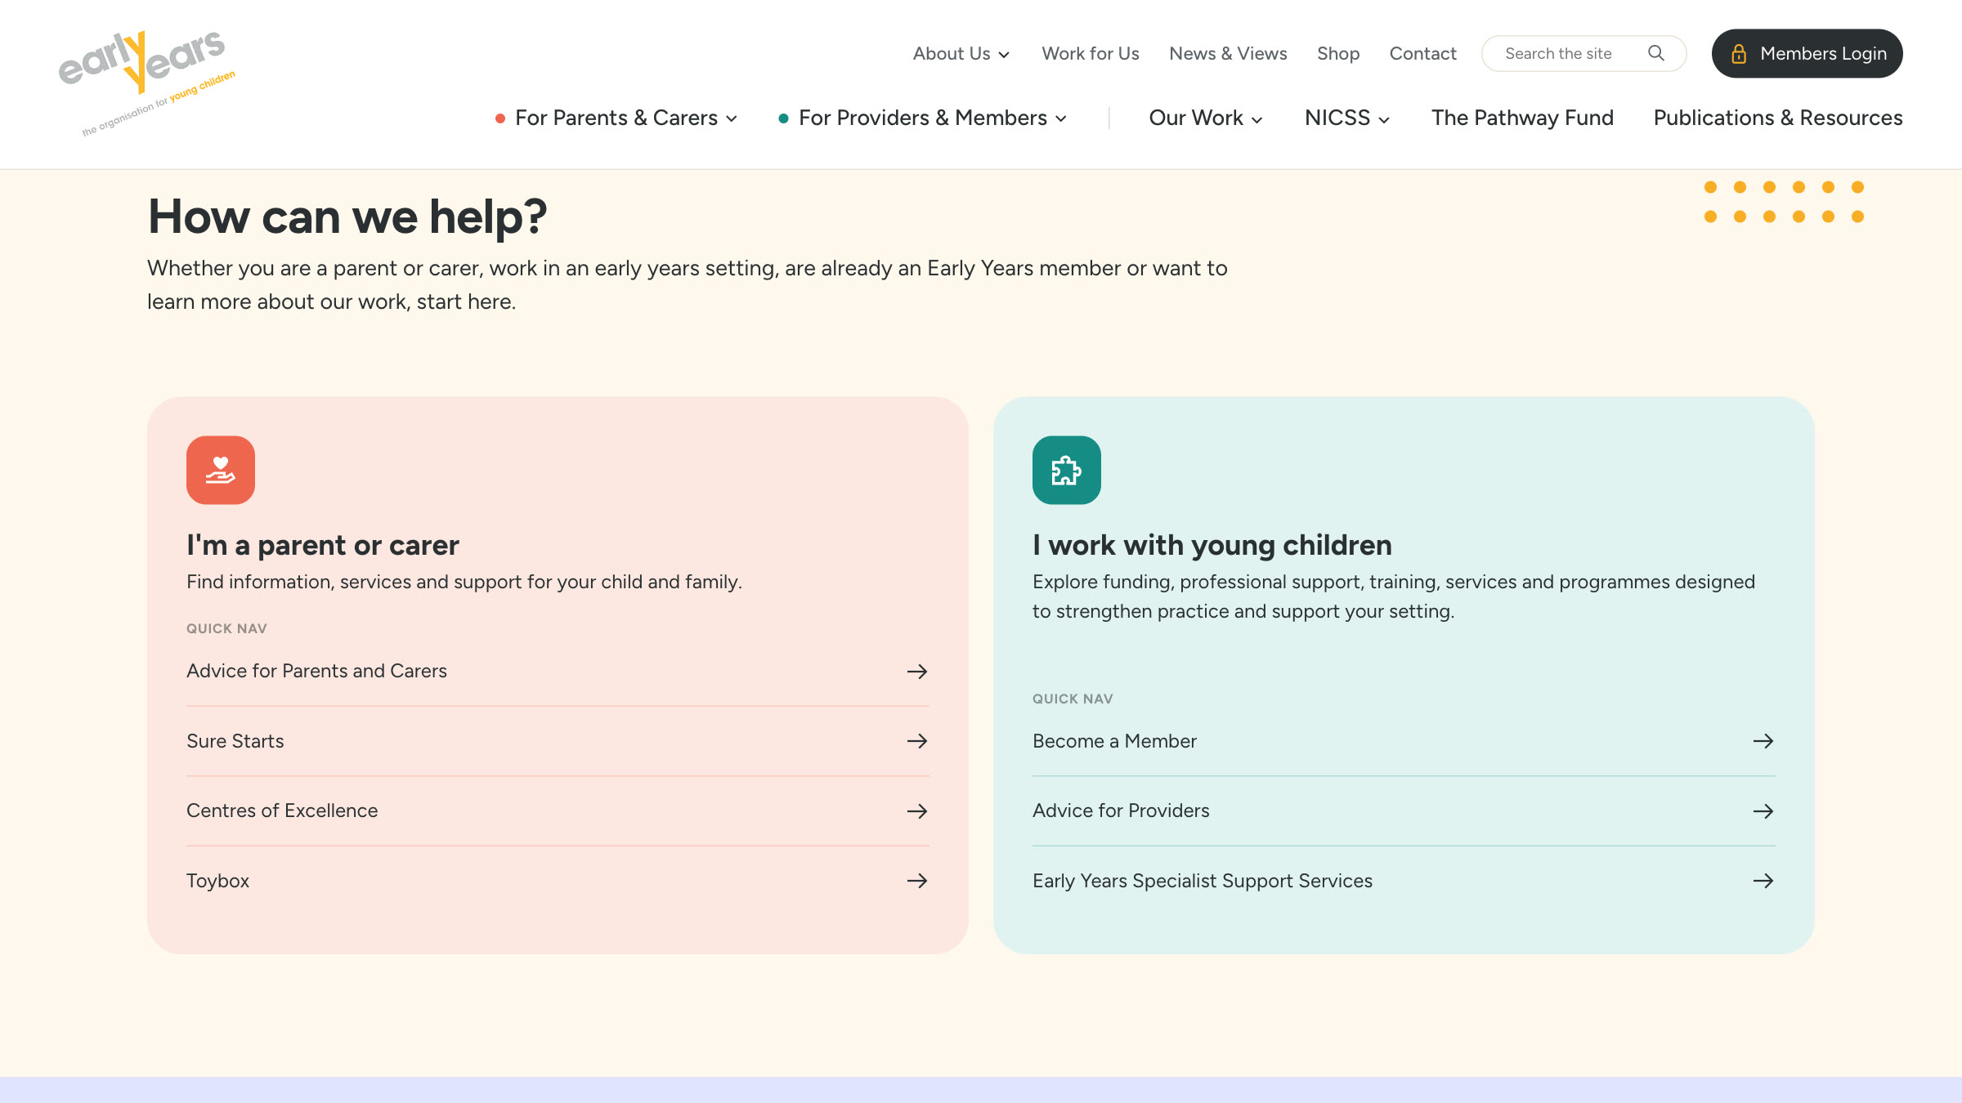The image size is (1962, 1103).
Task: Click arrow beside Become a Member
Action: click(x=1763, y=741)
